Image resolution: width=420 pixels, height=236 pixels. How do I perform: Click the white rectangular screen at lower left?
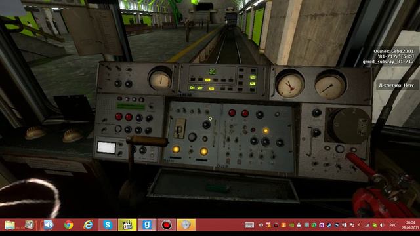(106, 147)
